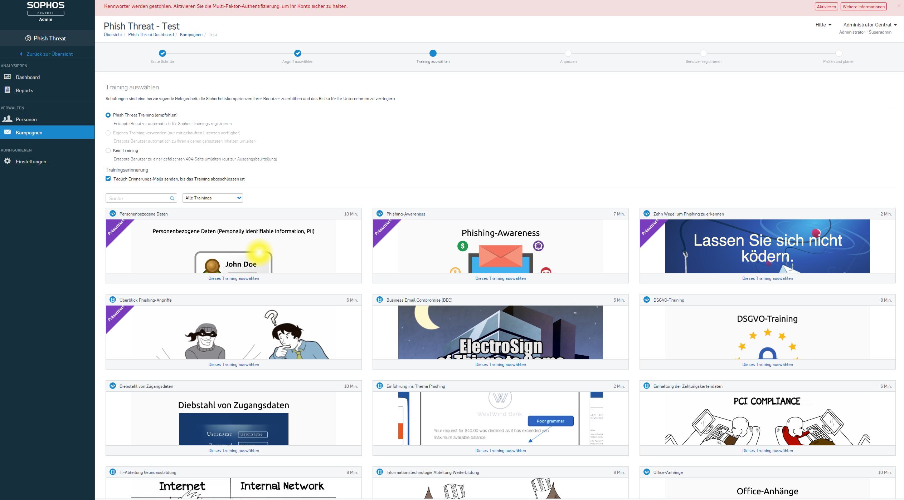Viewport: 904px width, 500px height.
Task: Dismiss the red MFA warning banner
Action: pyautogui.click(x=899, y=6)
